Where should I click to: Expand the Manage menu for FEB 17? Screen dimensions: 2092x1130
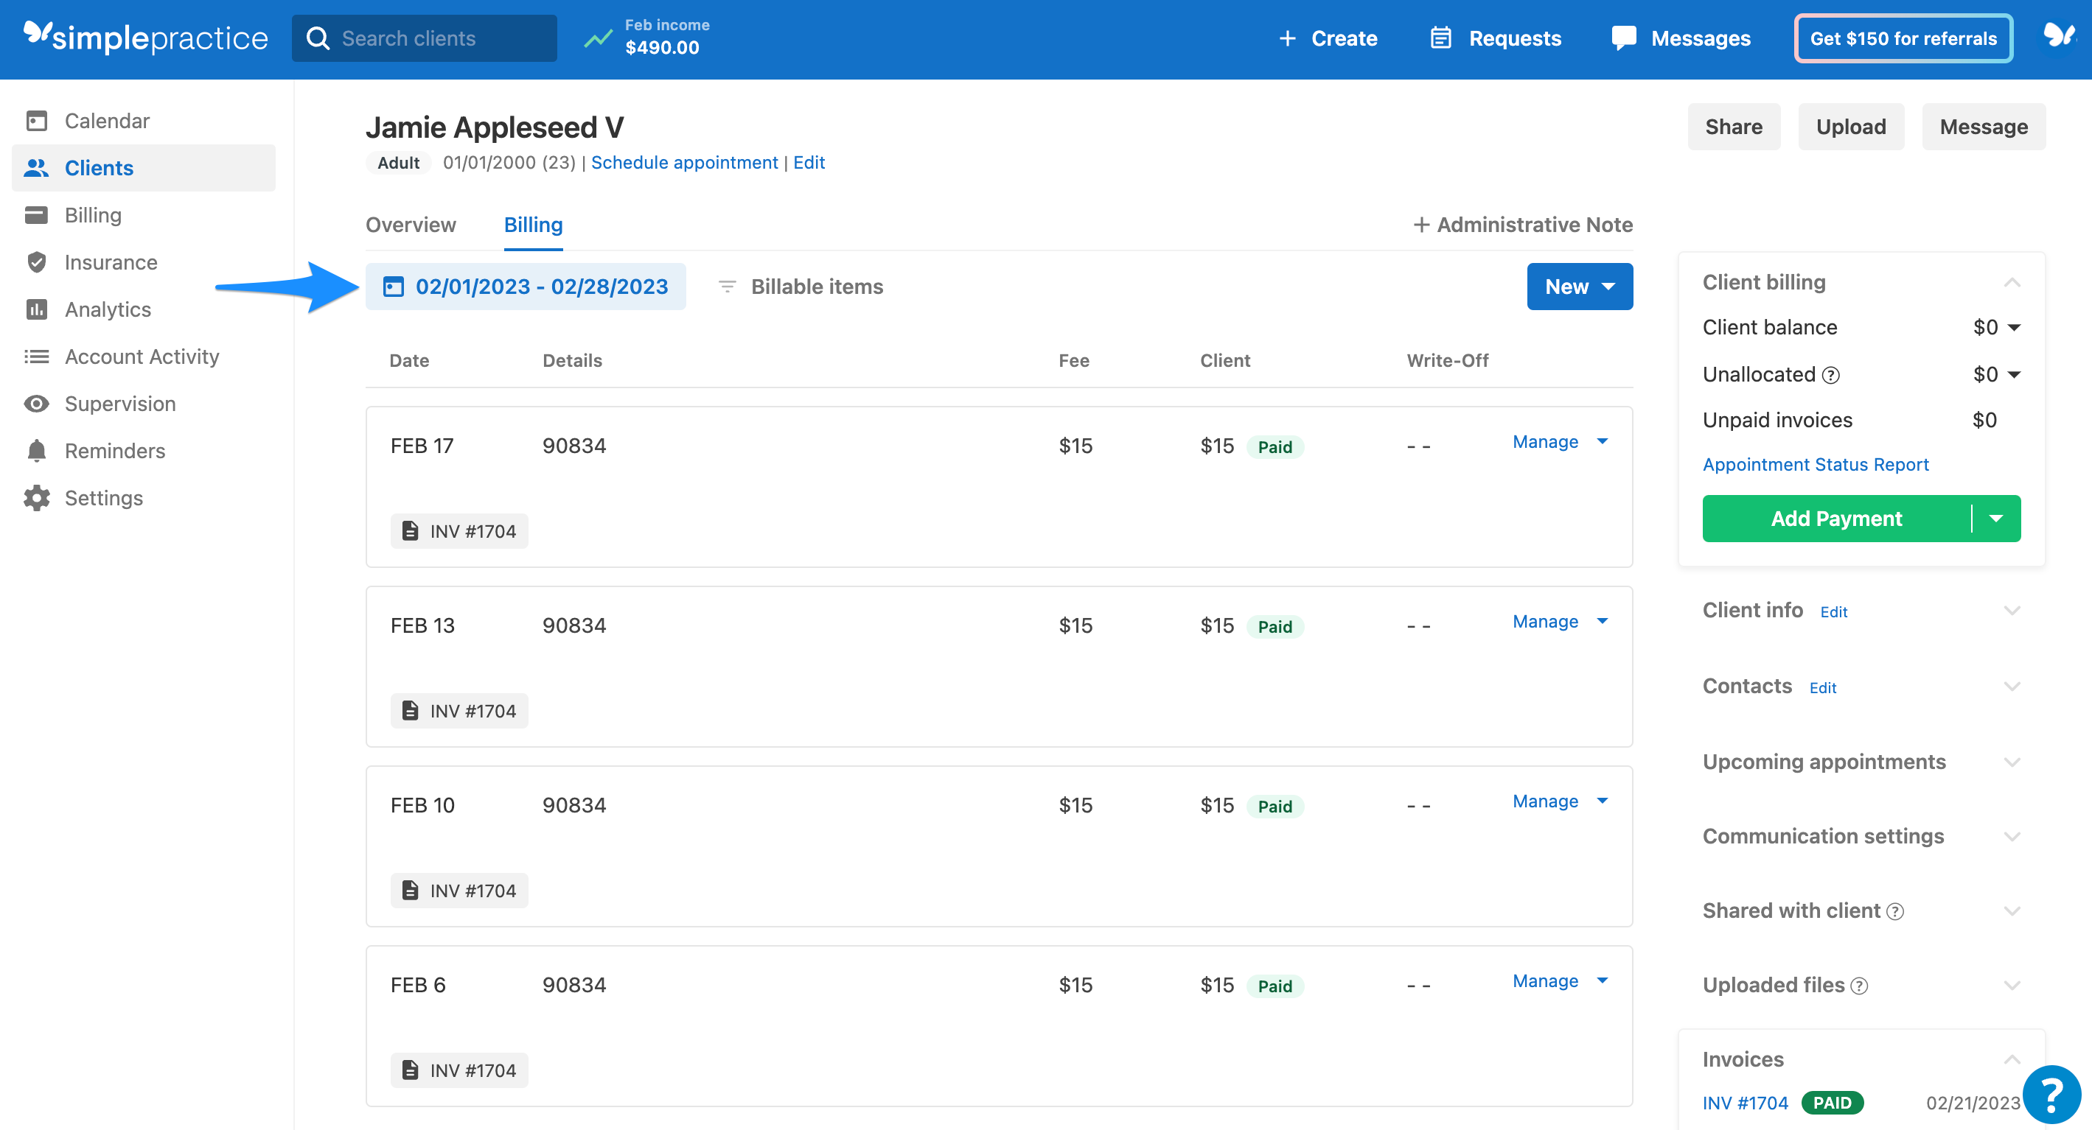(1558, 441)
